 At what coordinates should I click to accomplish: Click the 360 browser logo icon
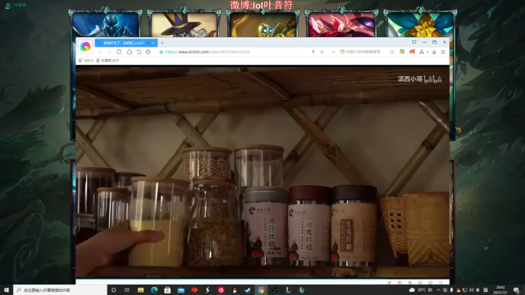point(85,47)
